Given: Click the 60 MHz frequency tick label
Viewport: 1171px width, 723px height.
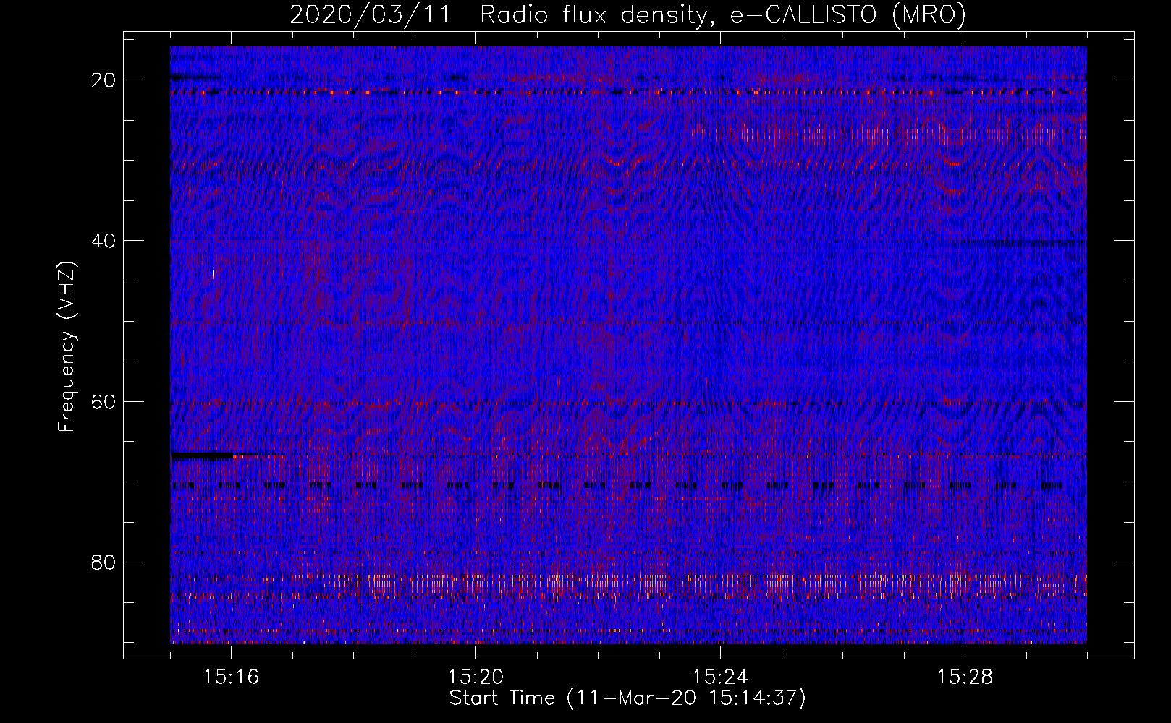Looking at the screenshot, I should pos(104,401).
